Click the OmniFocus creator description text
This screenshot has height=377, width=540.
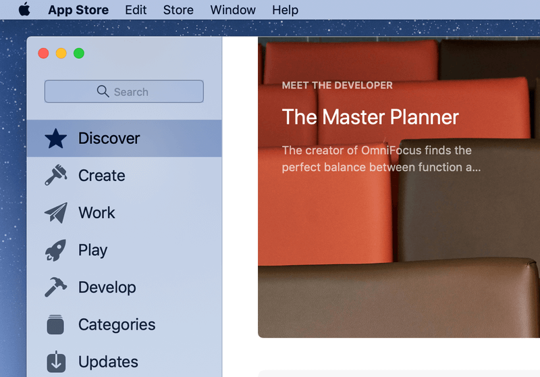(x=381, y=159)
